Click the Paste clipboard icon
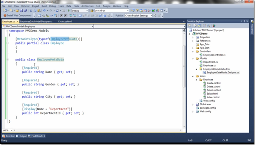This screenshot has height=145, width=255. [x=39, y=11]
